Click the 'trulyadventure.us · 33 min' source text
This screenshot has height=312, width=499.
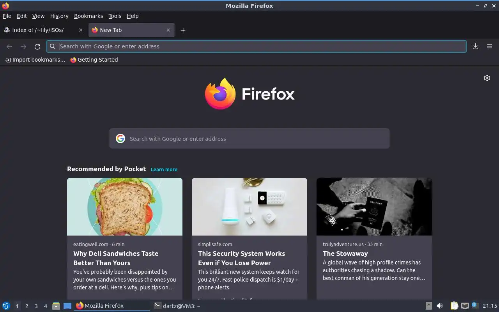click(x=353, y=244)
